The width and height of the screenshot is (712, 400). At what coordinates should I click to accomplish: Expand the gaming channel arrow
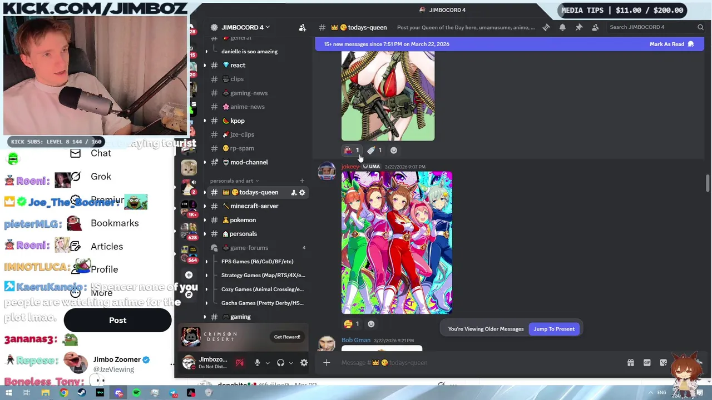[205, 317]
